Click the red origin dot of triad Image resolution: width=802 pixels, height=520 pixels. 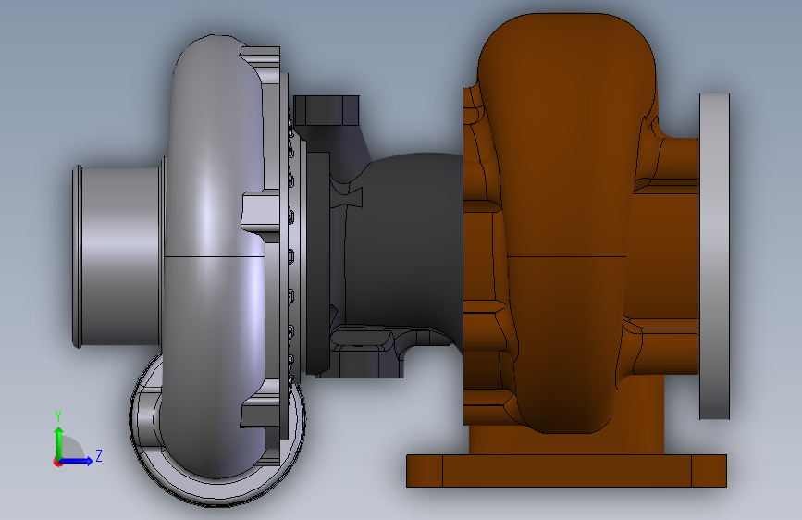[56, 462]
